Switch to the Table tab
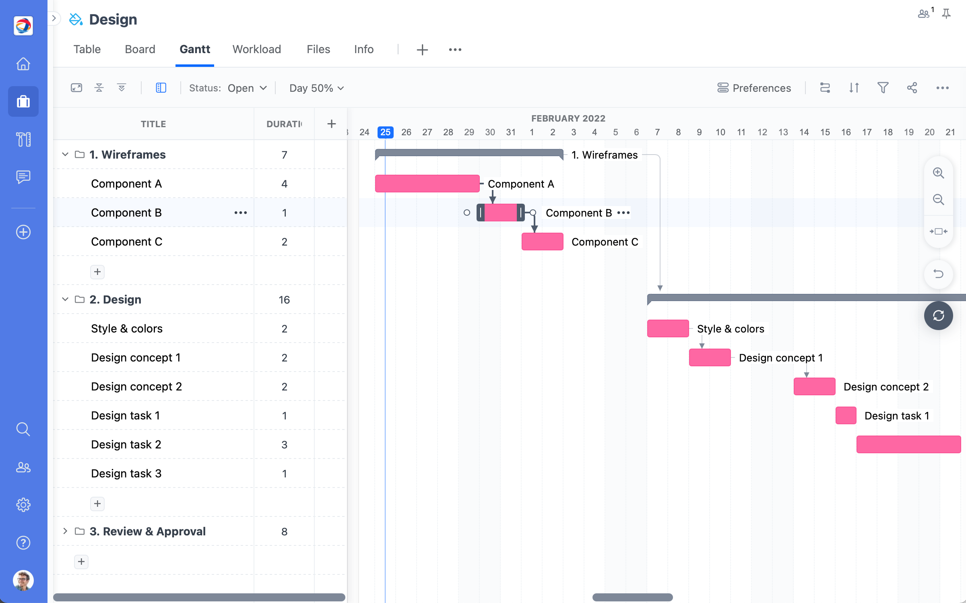 coord(87,49)
